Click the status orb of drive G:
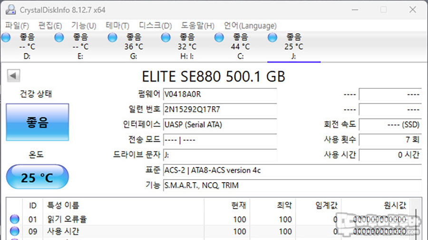Screen dimensions: 428x240 (112, 37)
